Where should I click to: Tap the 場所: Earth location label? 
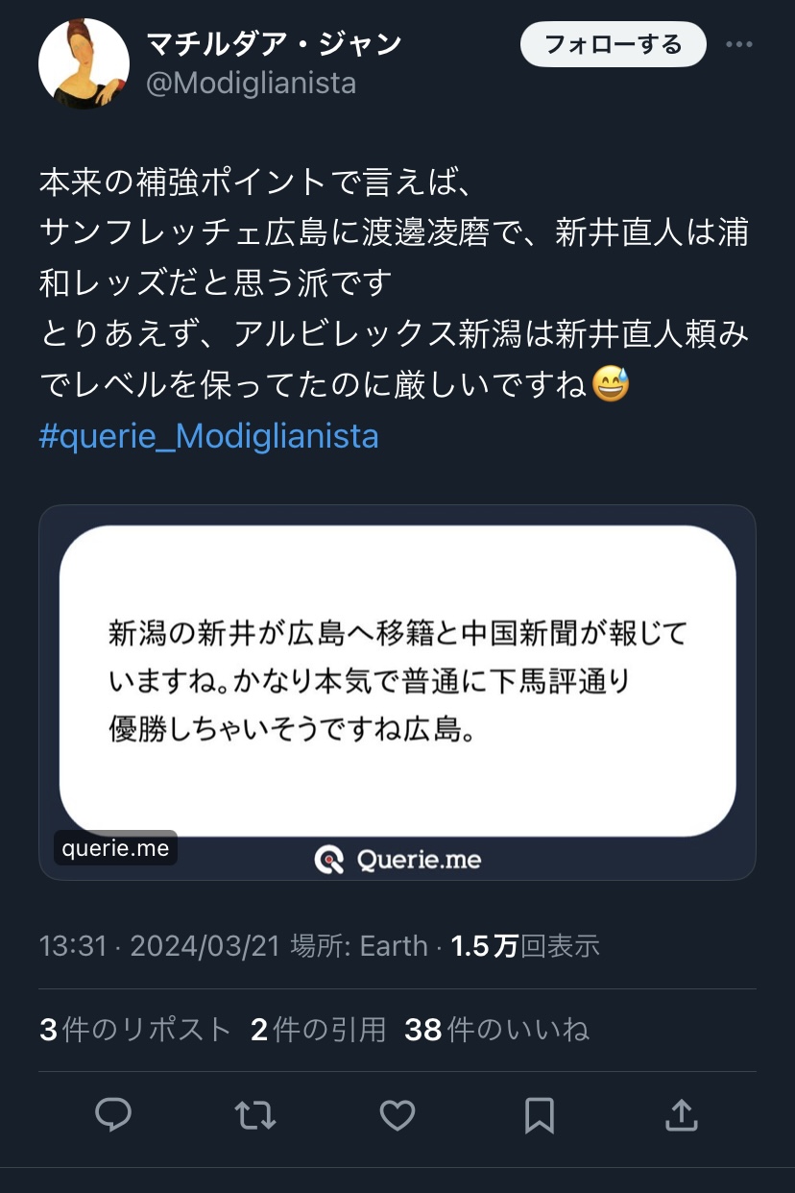point(359,946)
